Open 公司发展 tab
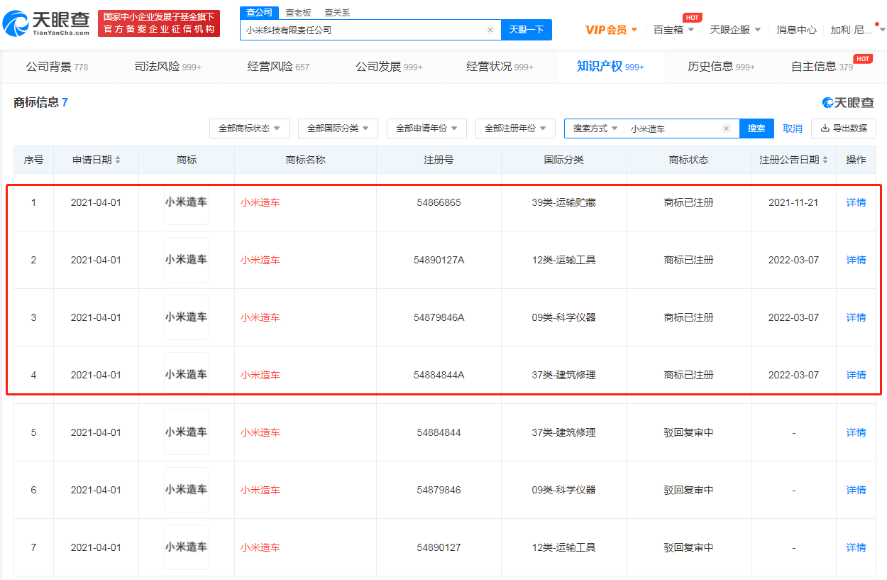 click(389, 67)
